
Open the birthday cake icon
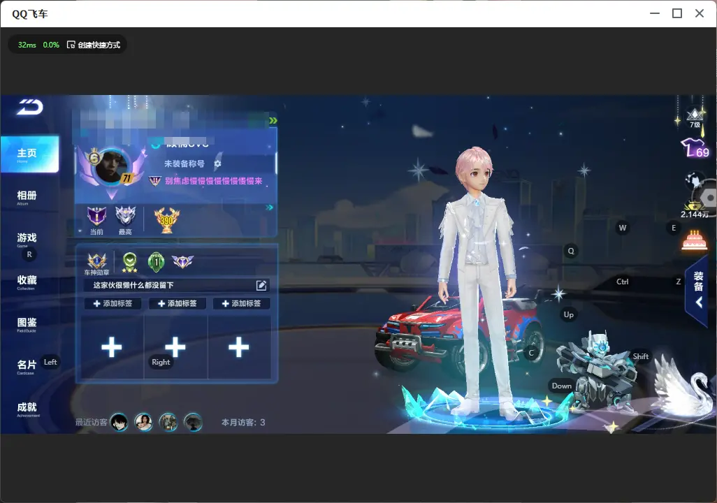pos(695,240)
